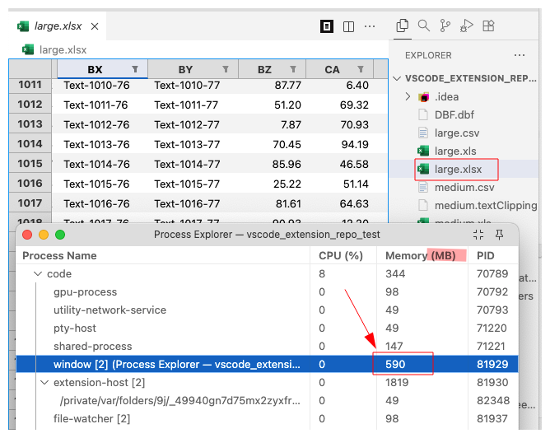Toggle always-on-top pin in Process Explorer
The width and height of the screenshot is (550, 438).
pos(499,235)
